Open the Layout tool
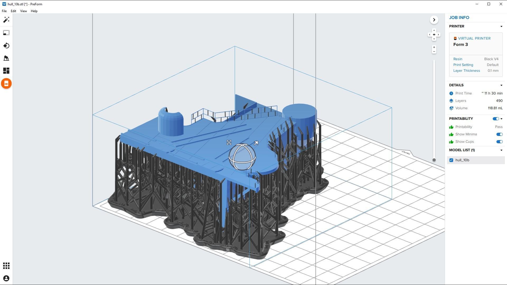 pyautogui.click(x=6, y=71)
